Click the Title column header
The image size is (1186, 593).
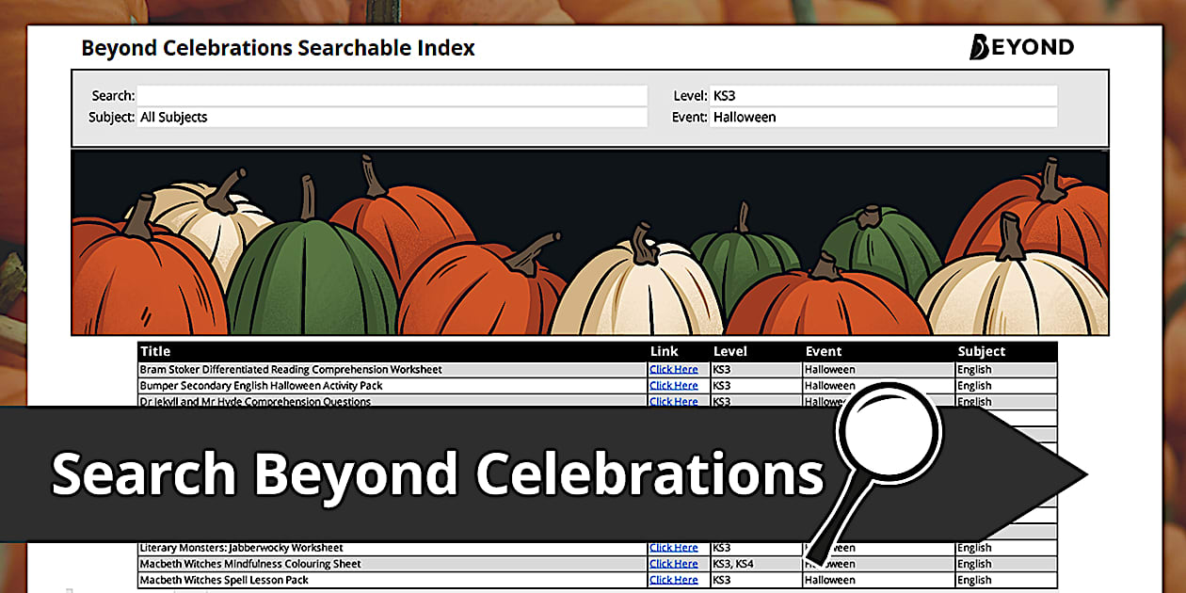point(155,351)
